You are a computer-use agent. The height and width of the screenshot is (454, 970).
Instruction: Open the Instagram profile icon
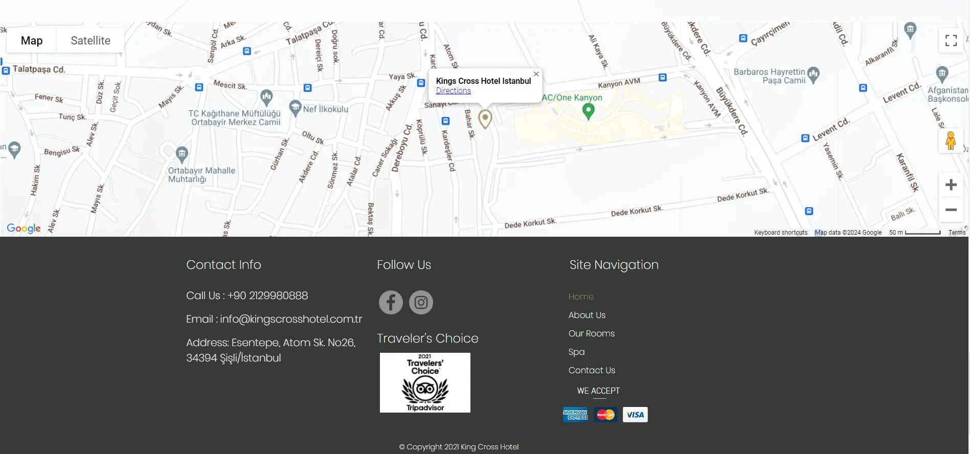click(421, 302)
